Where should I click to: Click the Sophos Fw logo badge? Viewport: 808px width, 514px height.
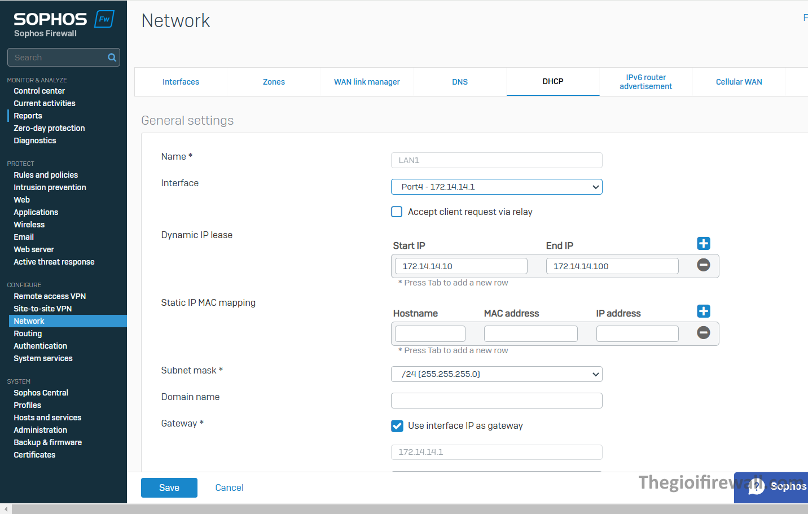104,19
